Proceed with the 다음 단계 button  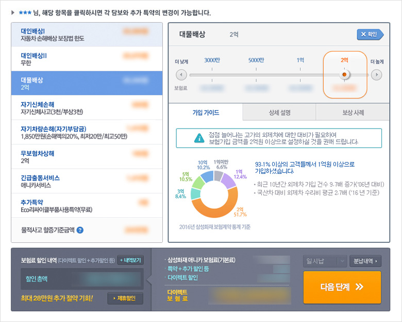pyautogui.click(x=342, y=287)
